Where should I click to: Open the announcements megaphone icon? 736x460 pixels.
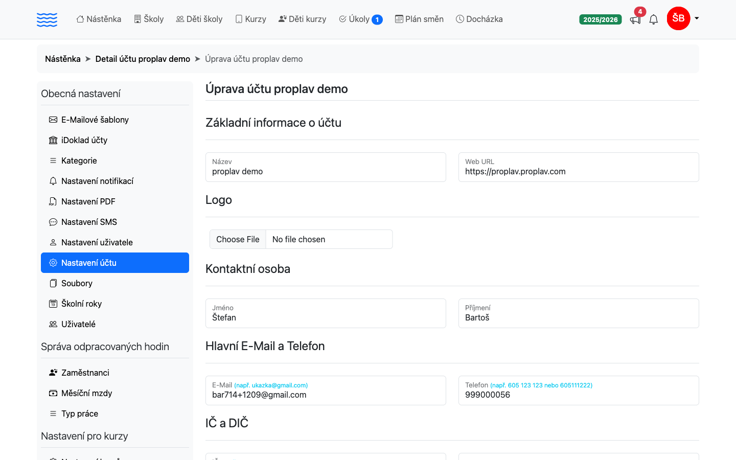pyautogui.click(x=635, y=20)
